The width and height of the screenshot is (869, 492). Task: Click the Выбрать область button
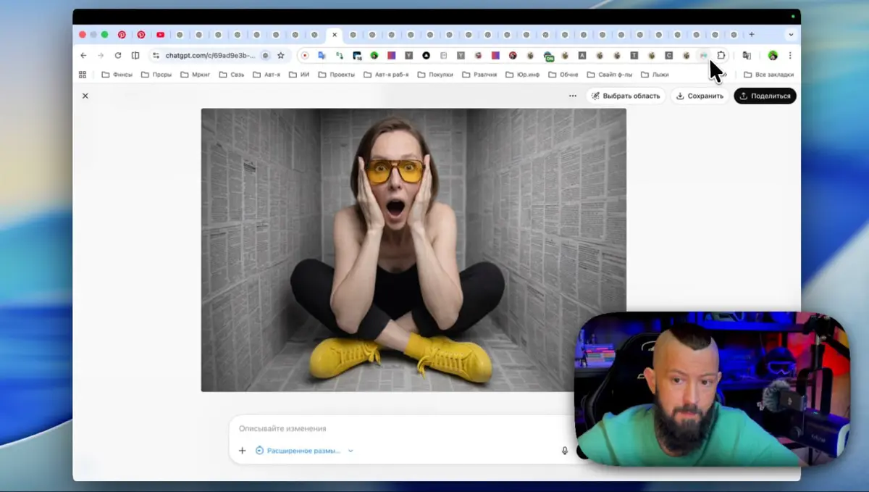click(x=626, y=96)
